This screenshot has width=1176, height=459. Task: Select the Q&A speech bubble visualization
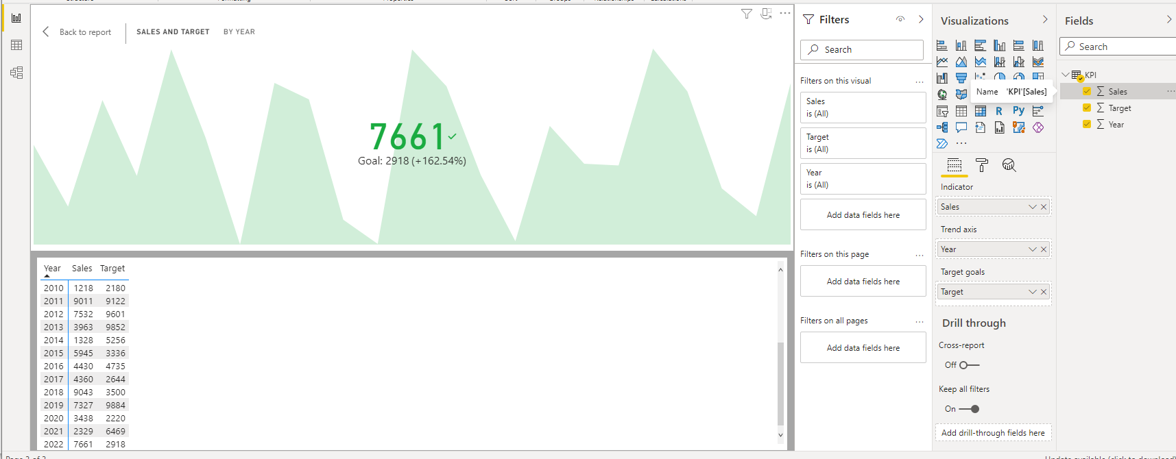click(x=961, y=127)
